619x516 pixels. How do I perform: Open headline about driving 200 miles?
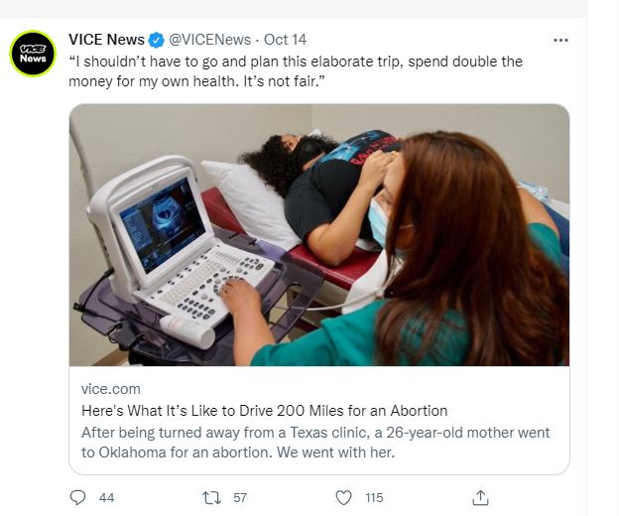(265, 411)
